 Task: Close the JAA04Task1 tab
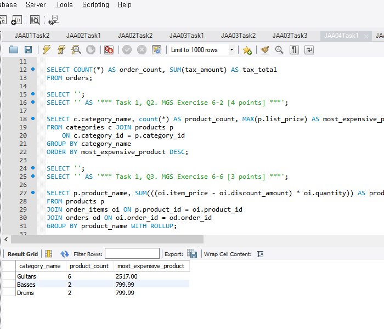point(365,36)
